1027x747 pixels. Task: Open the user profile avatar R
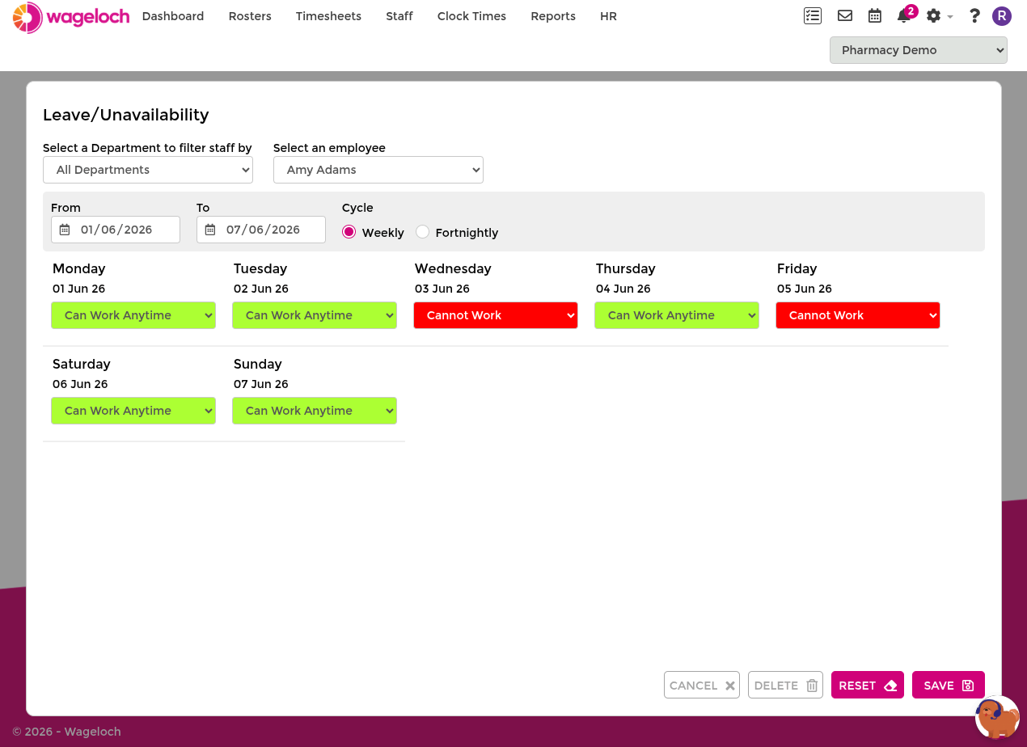tap(1002, 16)
